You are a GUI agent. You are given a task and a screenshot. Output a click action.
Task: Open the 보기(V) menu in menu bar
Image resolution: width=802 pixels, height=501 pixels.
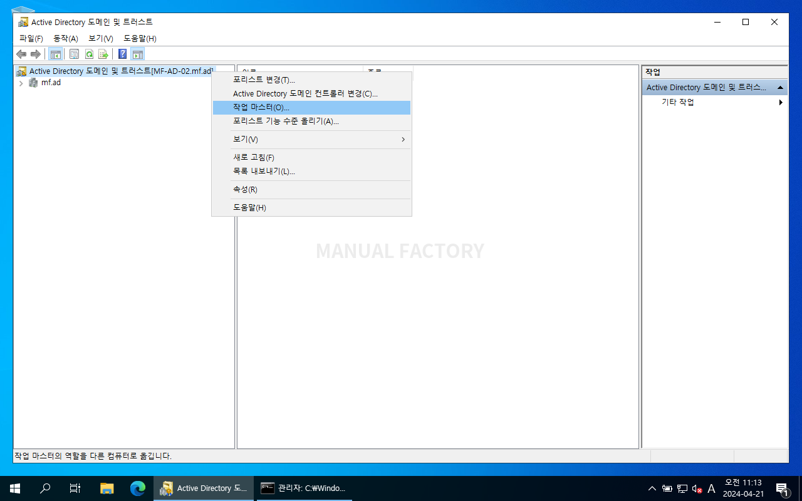click(x=101, y=38)
